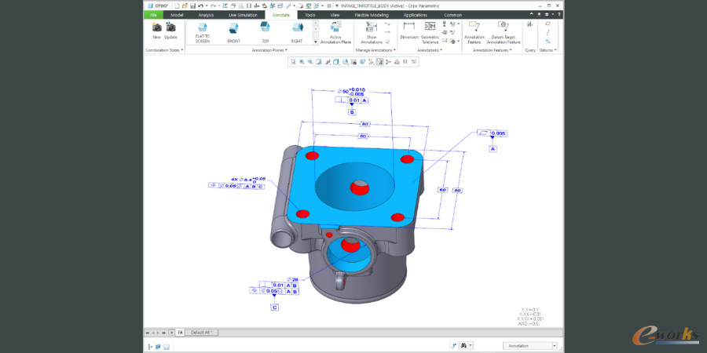707x353 pixels.
Task: Switch to the Tools tab
Action: click(310, 15)
